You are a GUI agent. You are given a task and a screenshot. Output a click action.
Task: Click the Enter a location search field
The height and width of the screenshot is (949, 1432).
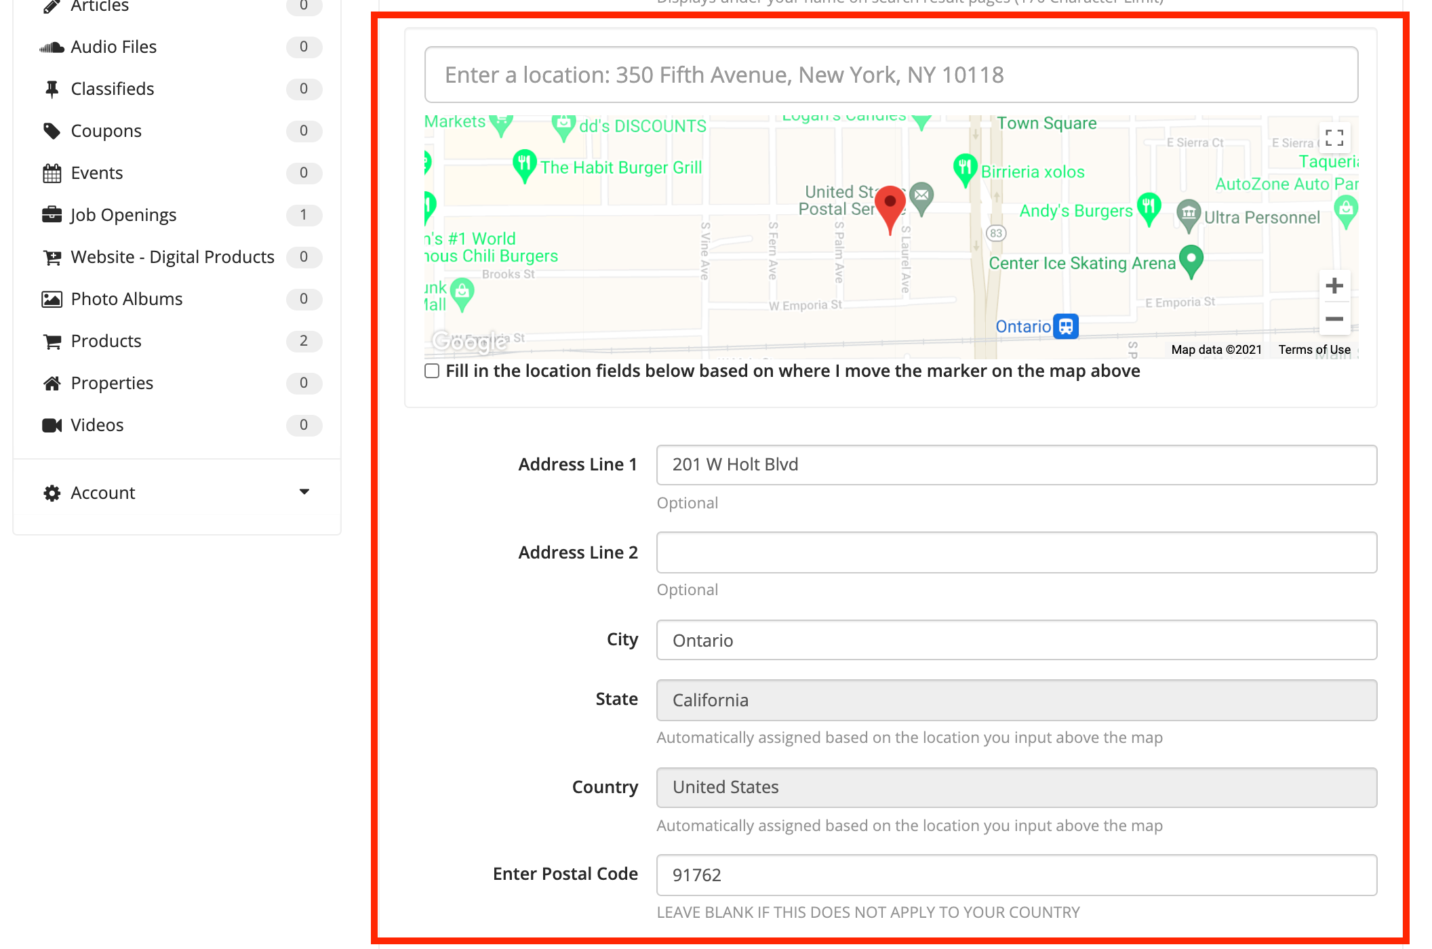[x=890, y=75]
